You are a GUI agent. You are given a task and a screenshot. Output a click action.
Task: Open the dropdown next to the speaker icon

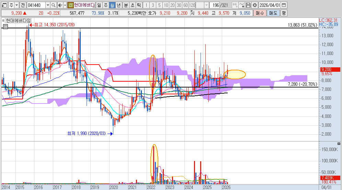tap(65, 5)
